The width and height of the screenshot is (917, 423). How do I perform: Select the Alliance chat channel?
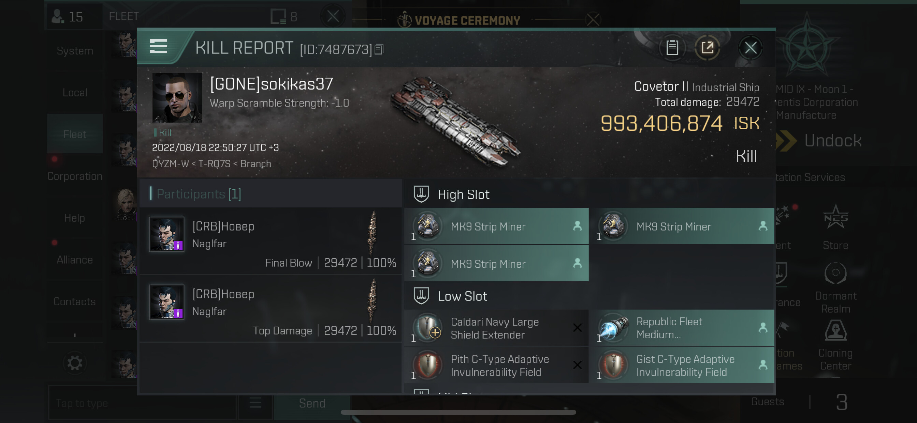tap(74, 260)
